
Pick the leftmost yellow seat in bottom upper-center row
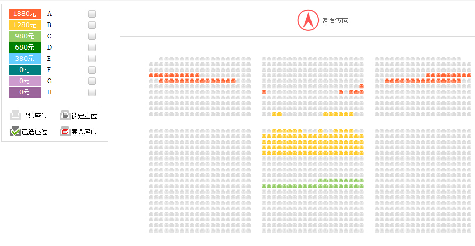[274, 114]
